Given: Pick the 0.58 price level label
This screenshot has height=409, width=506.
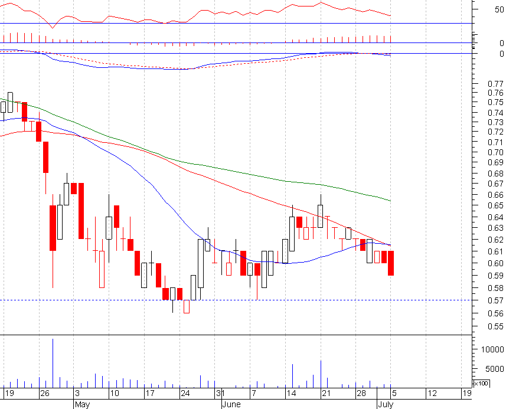Looking at the screenshot, I should coord(495,288).
